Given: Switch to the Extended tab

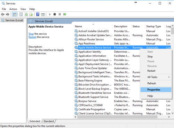Looking at the screenshot, I should click(35, 121).
